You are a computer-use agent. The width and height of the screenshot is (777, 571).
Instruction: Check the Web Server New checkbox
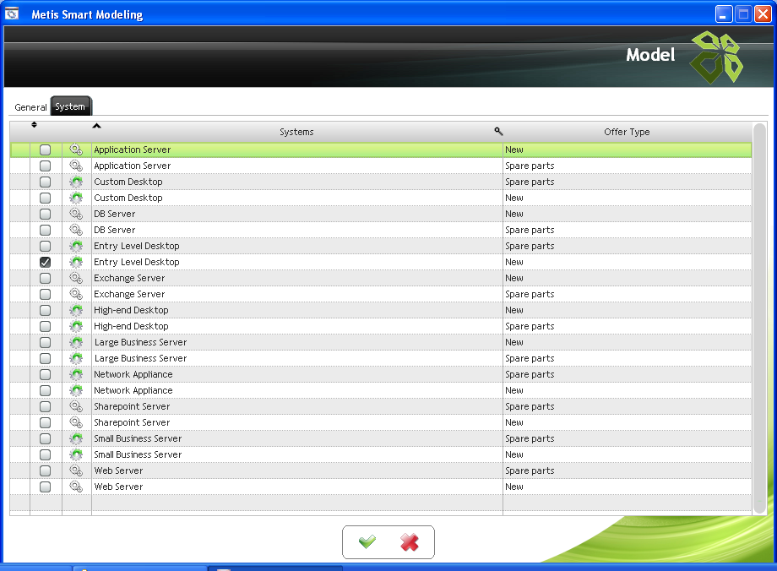[x=45, y=487]
